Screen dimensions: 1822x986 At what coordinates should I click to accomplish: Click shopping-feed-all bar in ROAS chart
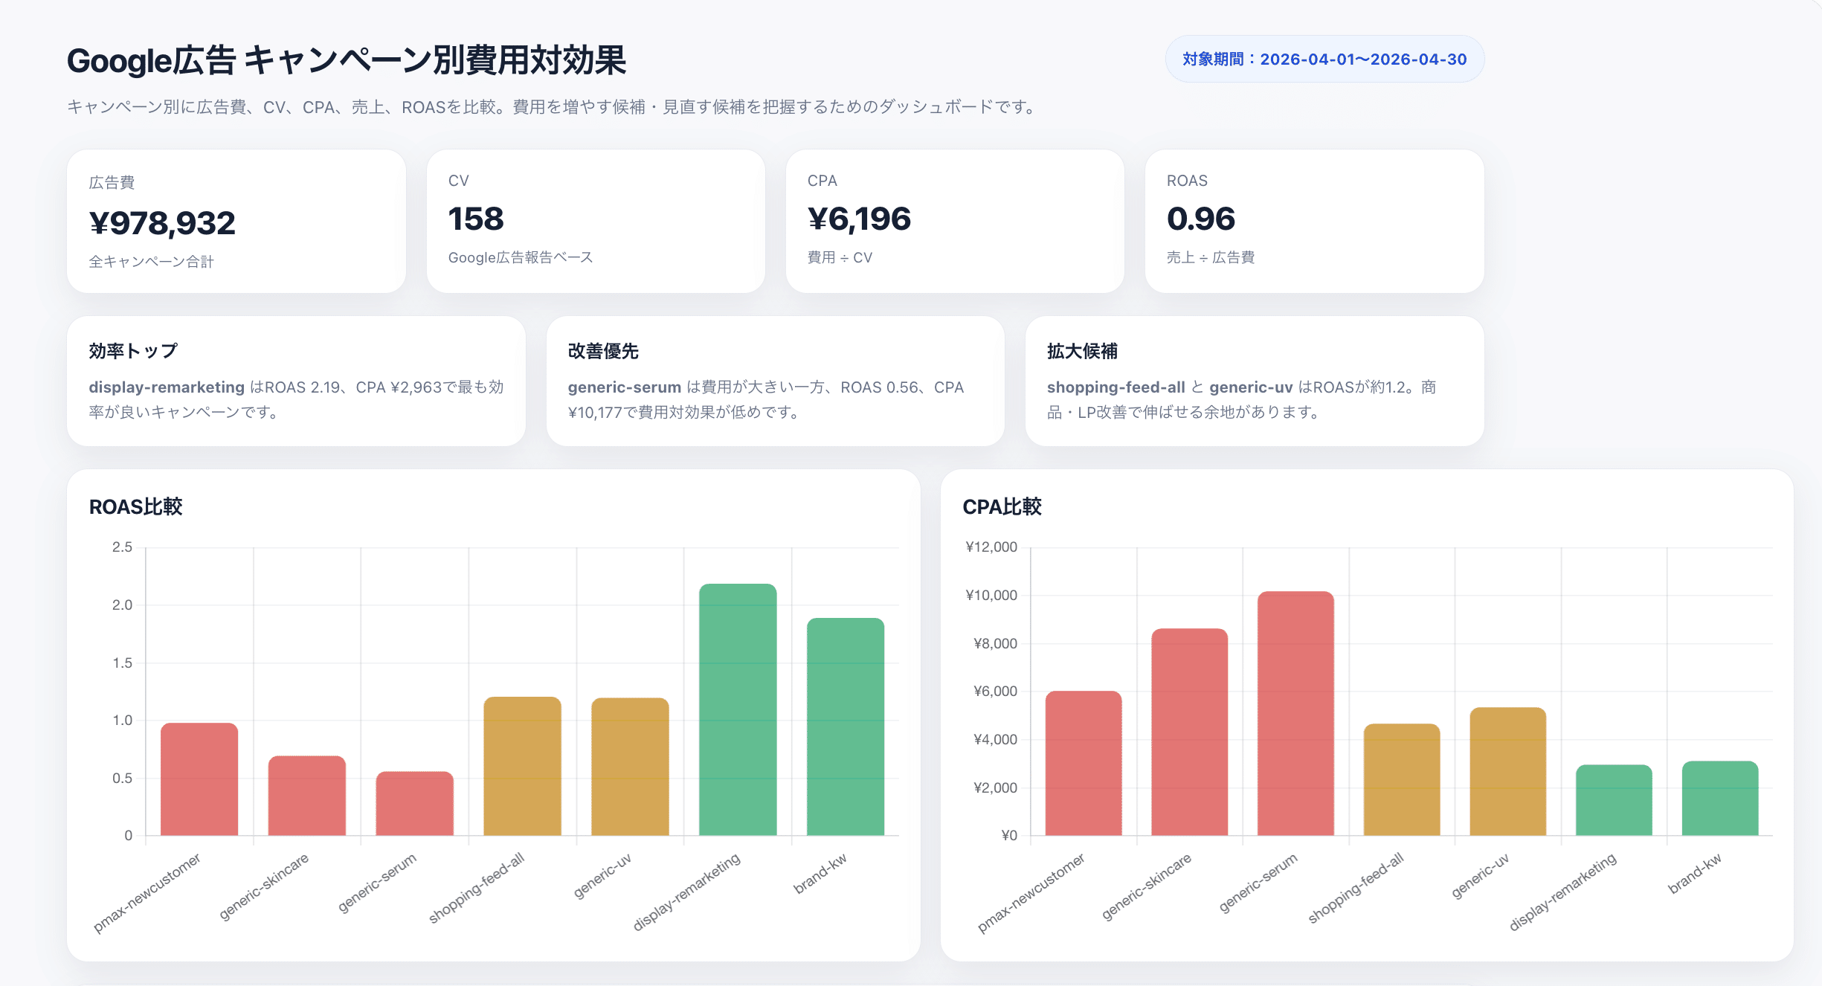click(x=523, y=767)
